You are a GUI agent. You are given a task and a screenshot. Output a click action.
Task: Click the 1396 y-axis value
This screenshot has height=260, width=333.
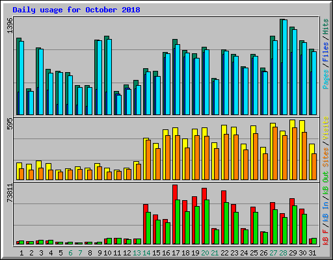point(10,26)
